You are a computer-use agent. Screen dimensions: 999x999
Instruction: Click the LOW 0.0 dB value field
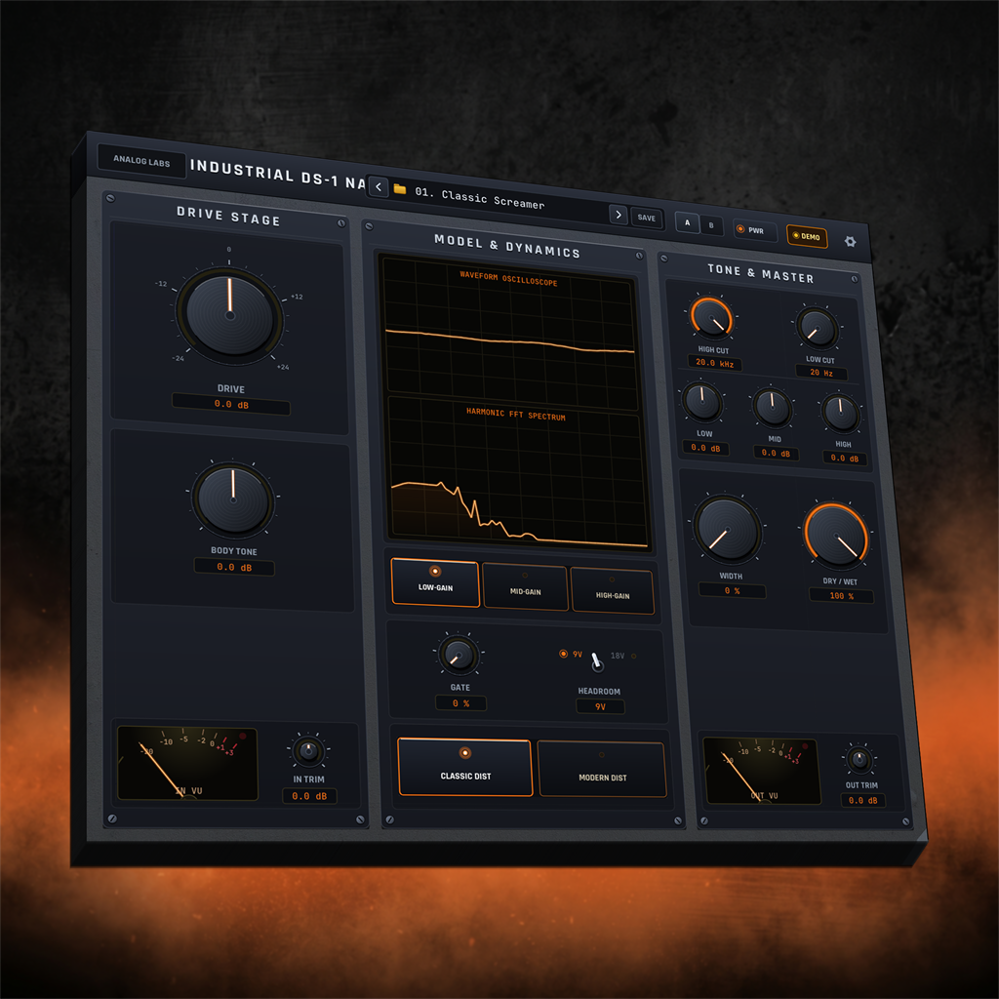(705, 448)
